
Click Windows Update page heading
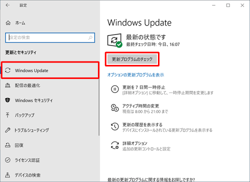pyautogui.click(x=139, y=22)
